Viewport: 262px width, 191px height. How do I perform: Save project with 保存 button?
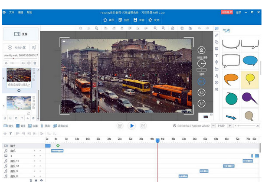coord(139,20)
